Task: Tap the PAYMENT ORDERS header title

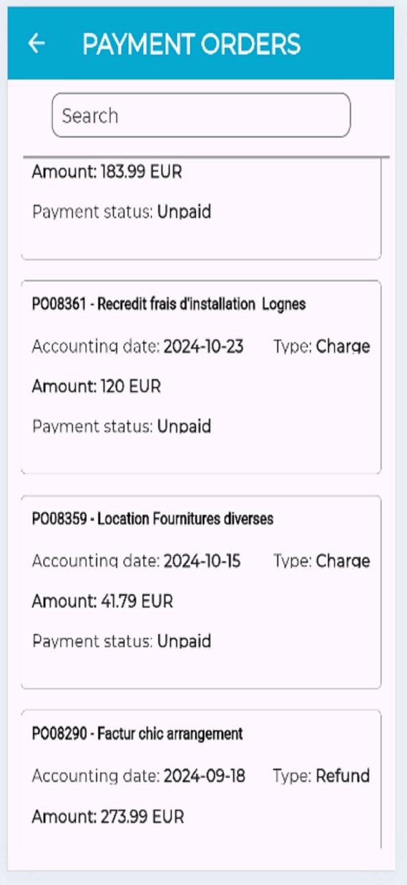Action: click(x=191, y=44)
